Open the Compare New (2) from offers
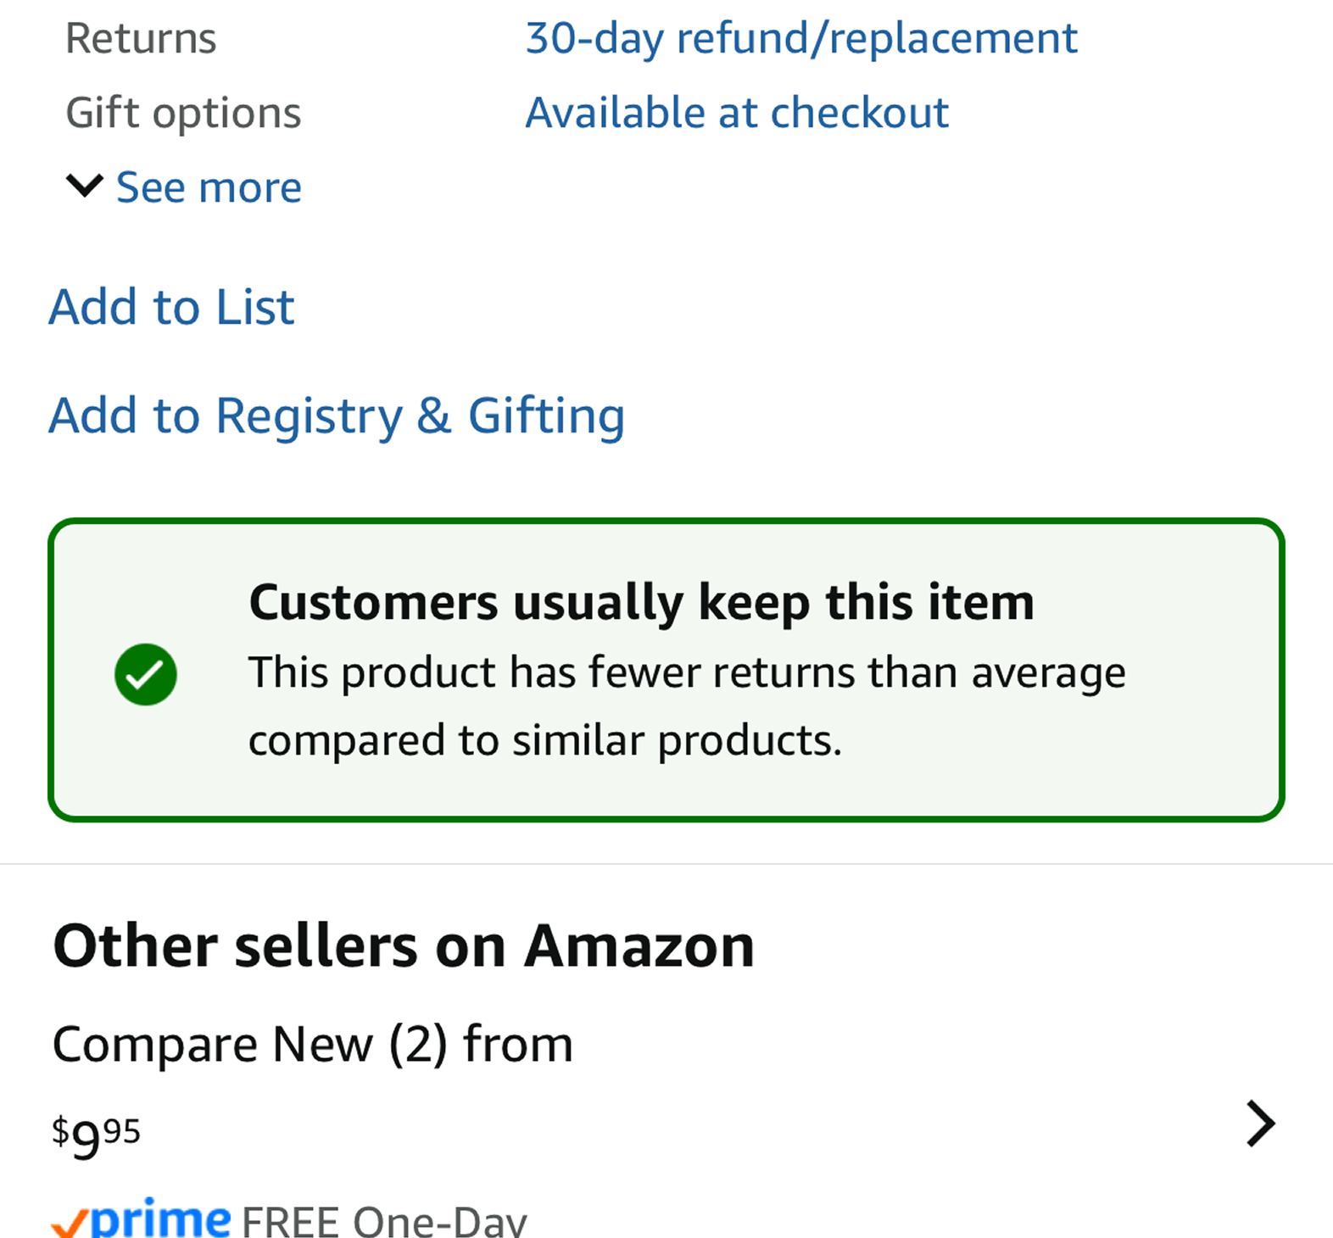The width and height of the screenshot is (1333, 1238). point(313,1044)
